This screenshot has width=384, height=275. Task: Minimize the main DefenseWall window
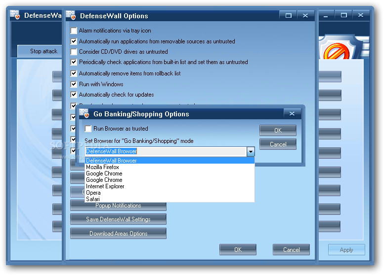point(326,15)
